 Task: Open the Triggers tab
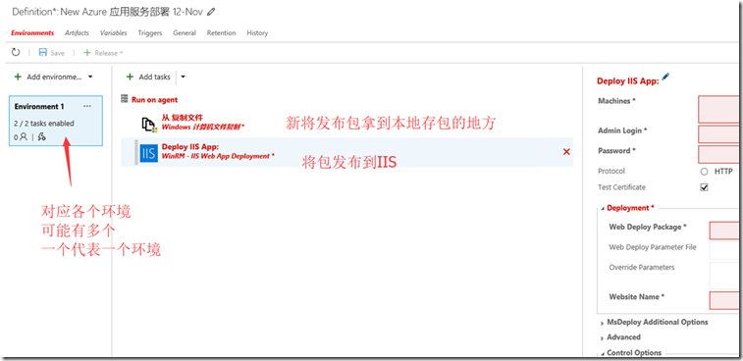tap(150, 33)
